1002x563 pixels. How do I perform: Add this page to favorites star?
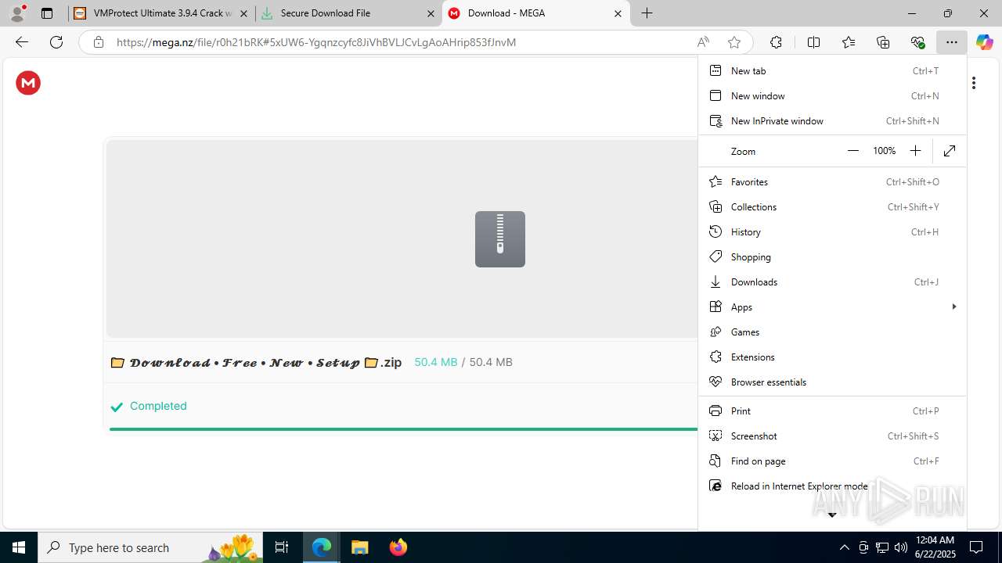click(733, 42)
